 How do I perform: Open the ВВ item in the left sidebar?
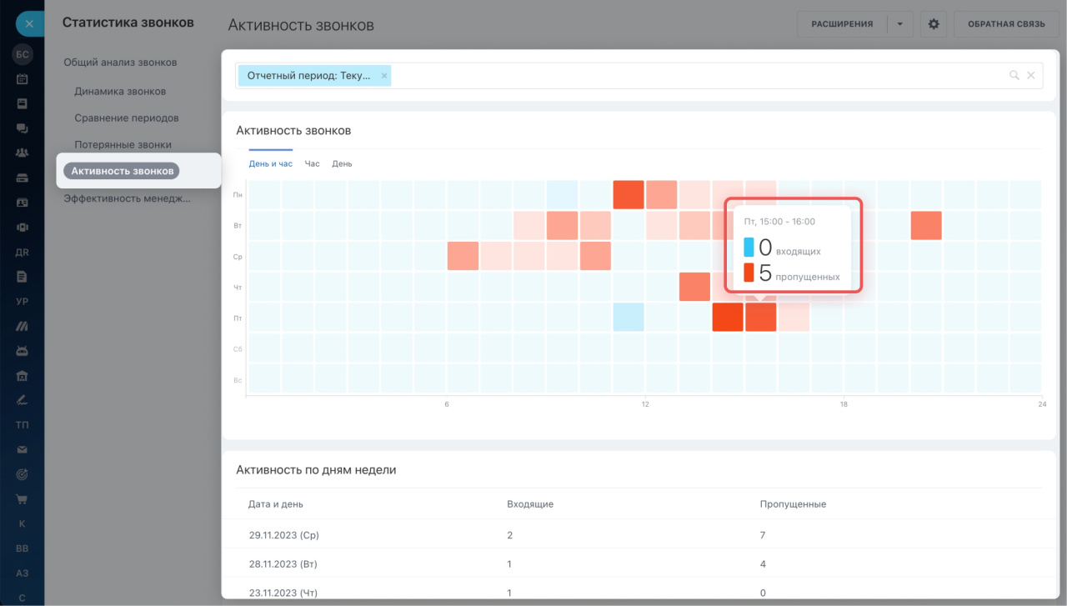coord(23,548)
